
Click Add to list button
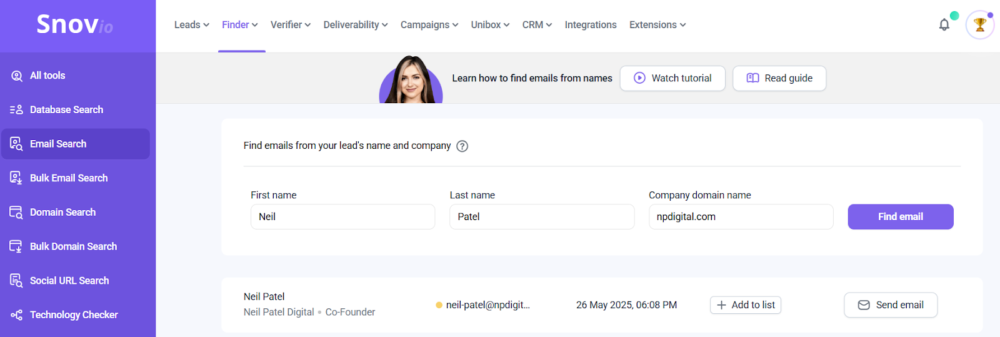point(746,305)
